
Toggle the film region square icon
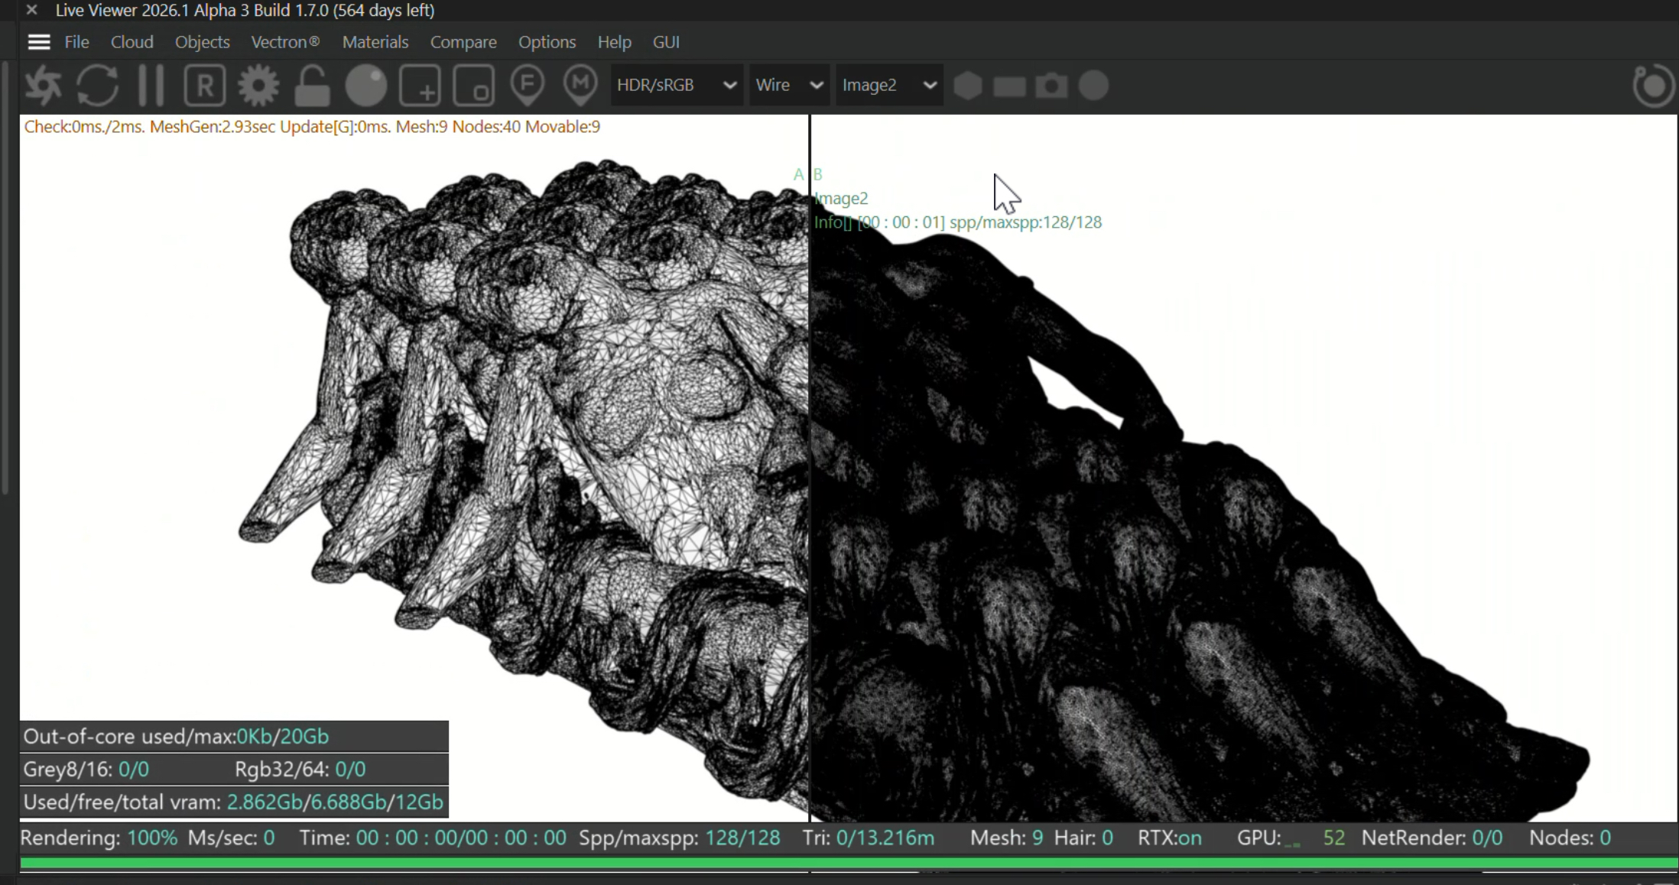(x=473, y=86)
